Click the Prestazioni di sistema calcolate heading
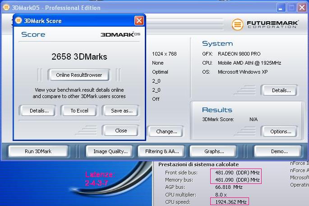 click(198, 164)
